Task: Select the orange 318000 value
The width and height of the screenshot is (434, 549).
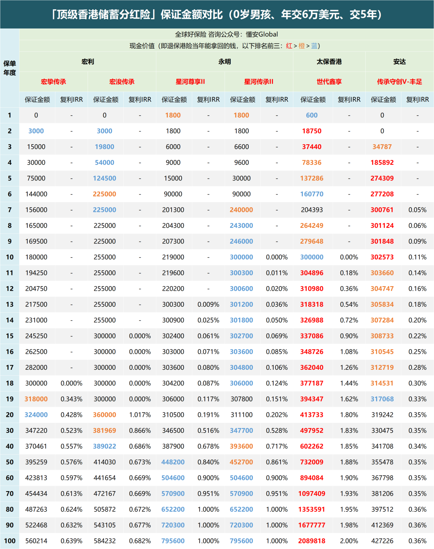Action: pos(36,399)
